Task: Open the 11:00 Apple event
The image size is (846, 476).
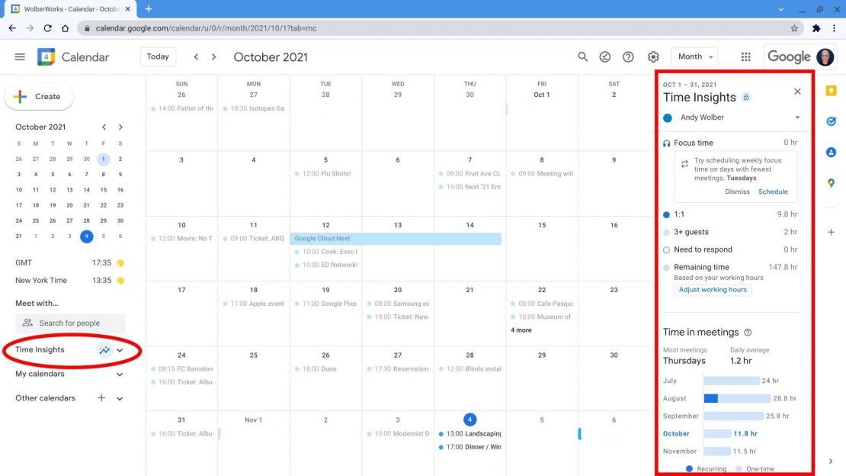Action: tap(254, 304)
